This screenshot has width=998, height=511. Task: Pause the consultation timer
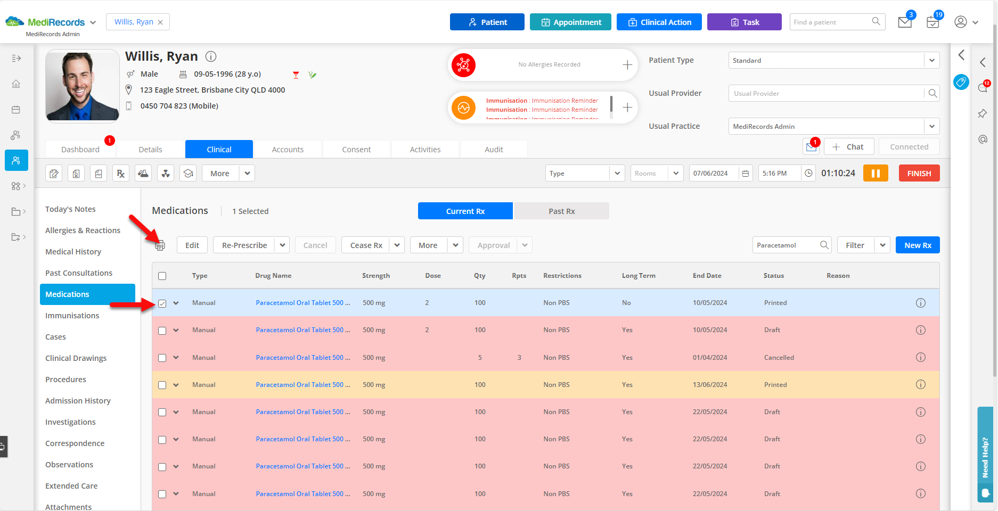click(876, 174)
